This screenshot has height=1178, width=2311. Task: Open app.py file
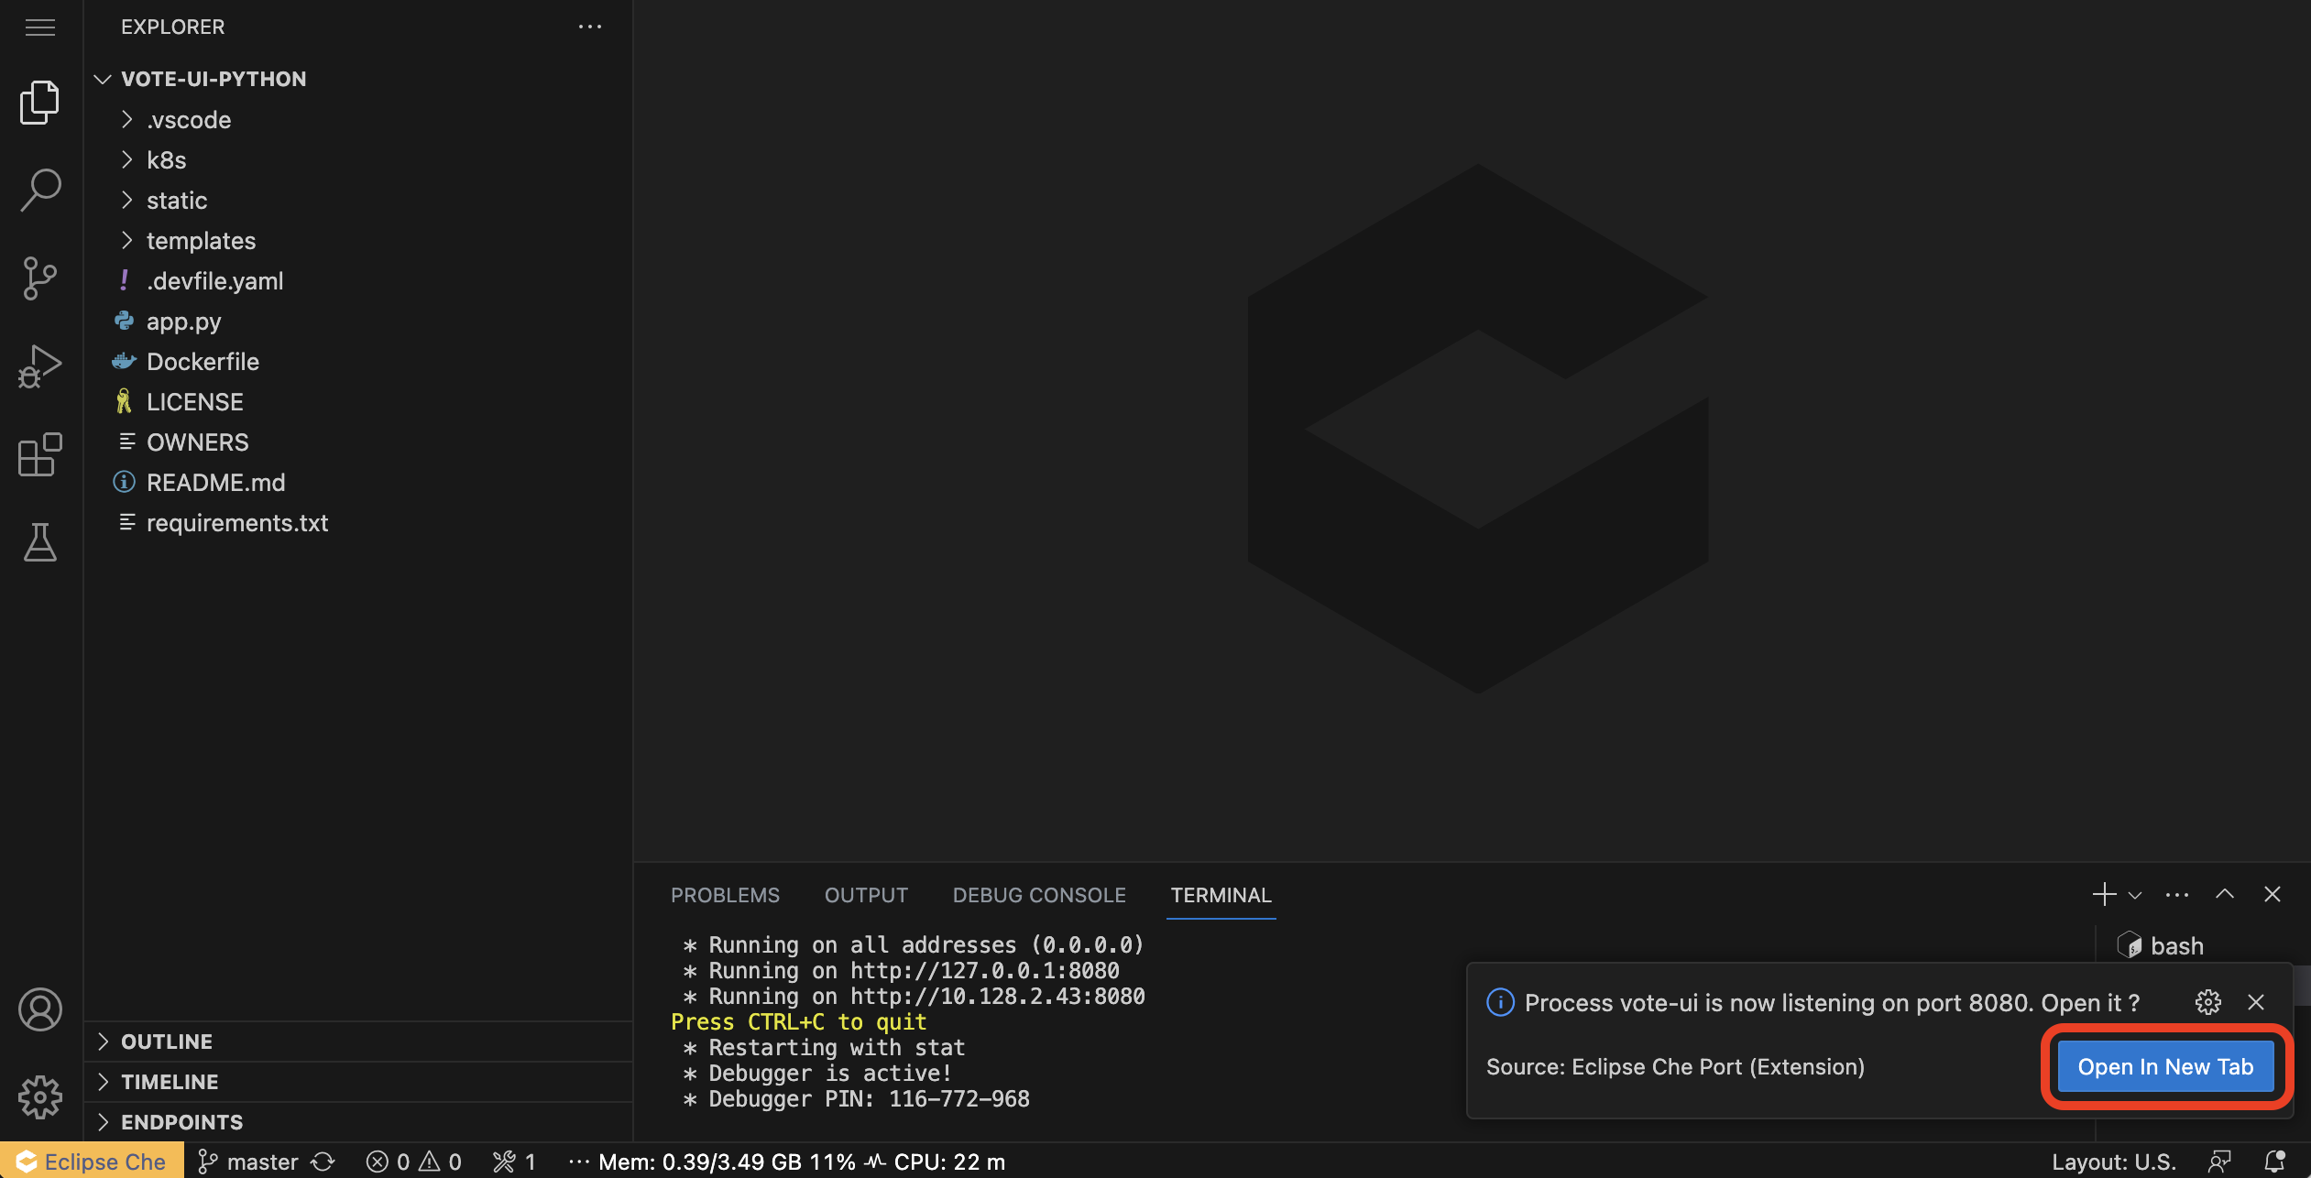tap(358, 322)
